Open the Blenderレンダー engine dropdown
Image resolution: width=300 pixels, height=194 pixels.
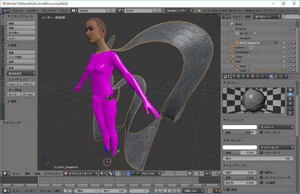point(179,10)
